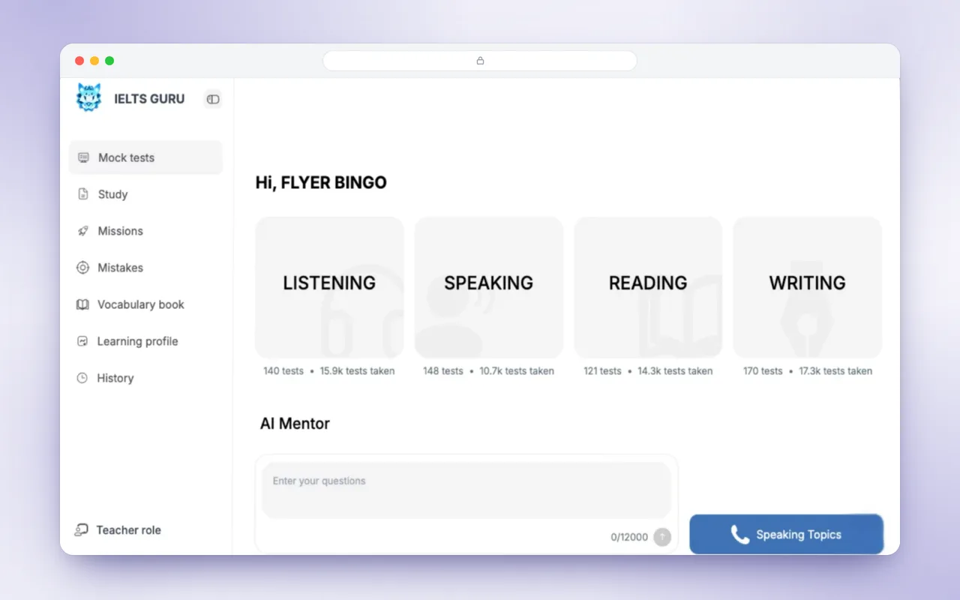
Task: Open the WRITING tests card
Action: click(x=807, y=287)
